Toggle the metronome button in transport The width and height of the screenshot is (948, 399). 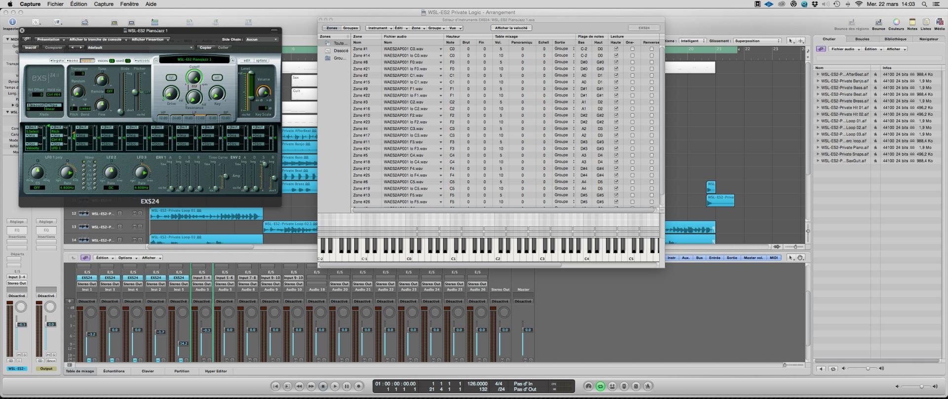(x=648, y=386)
